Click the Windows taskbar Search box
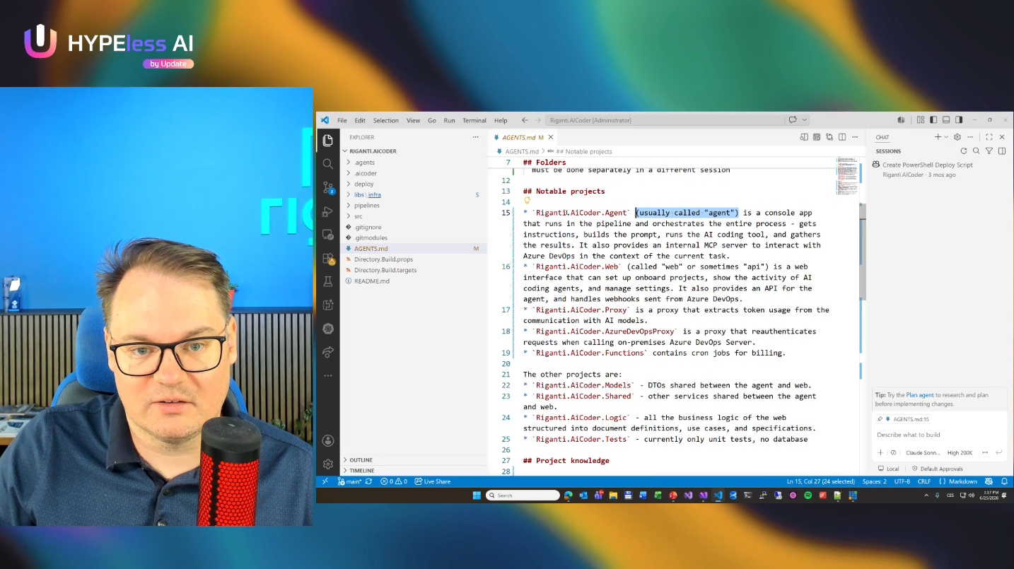This screenshot has height=569, width=1014. click(x=523, y=495)
